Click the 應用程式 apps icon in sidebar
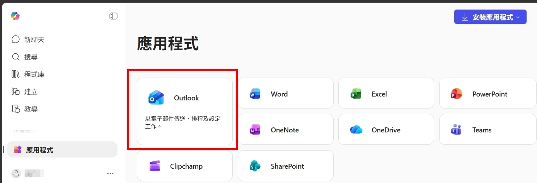The image size is (537, 183). click(x=17, y=150)
